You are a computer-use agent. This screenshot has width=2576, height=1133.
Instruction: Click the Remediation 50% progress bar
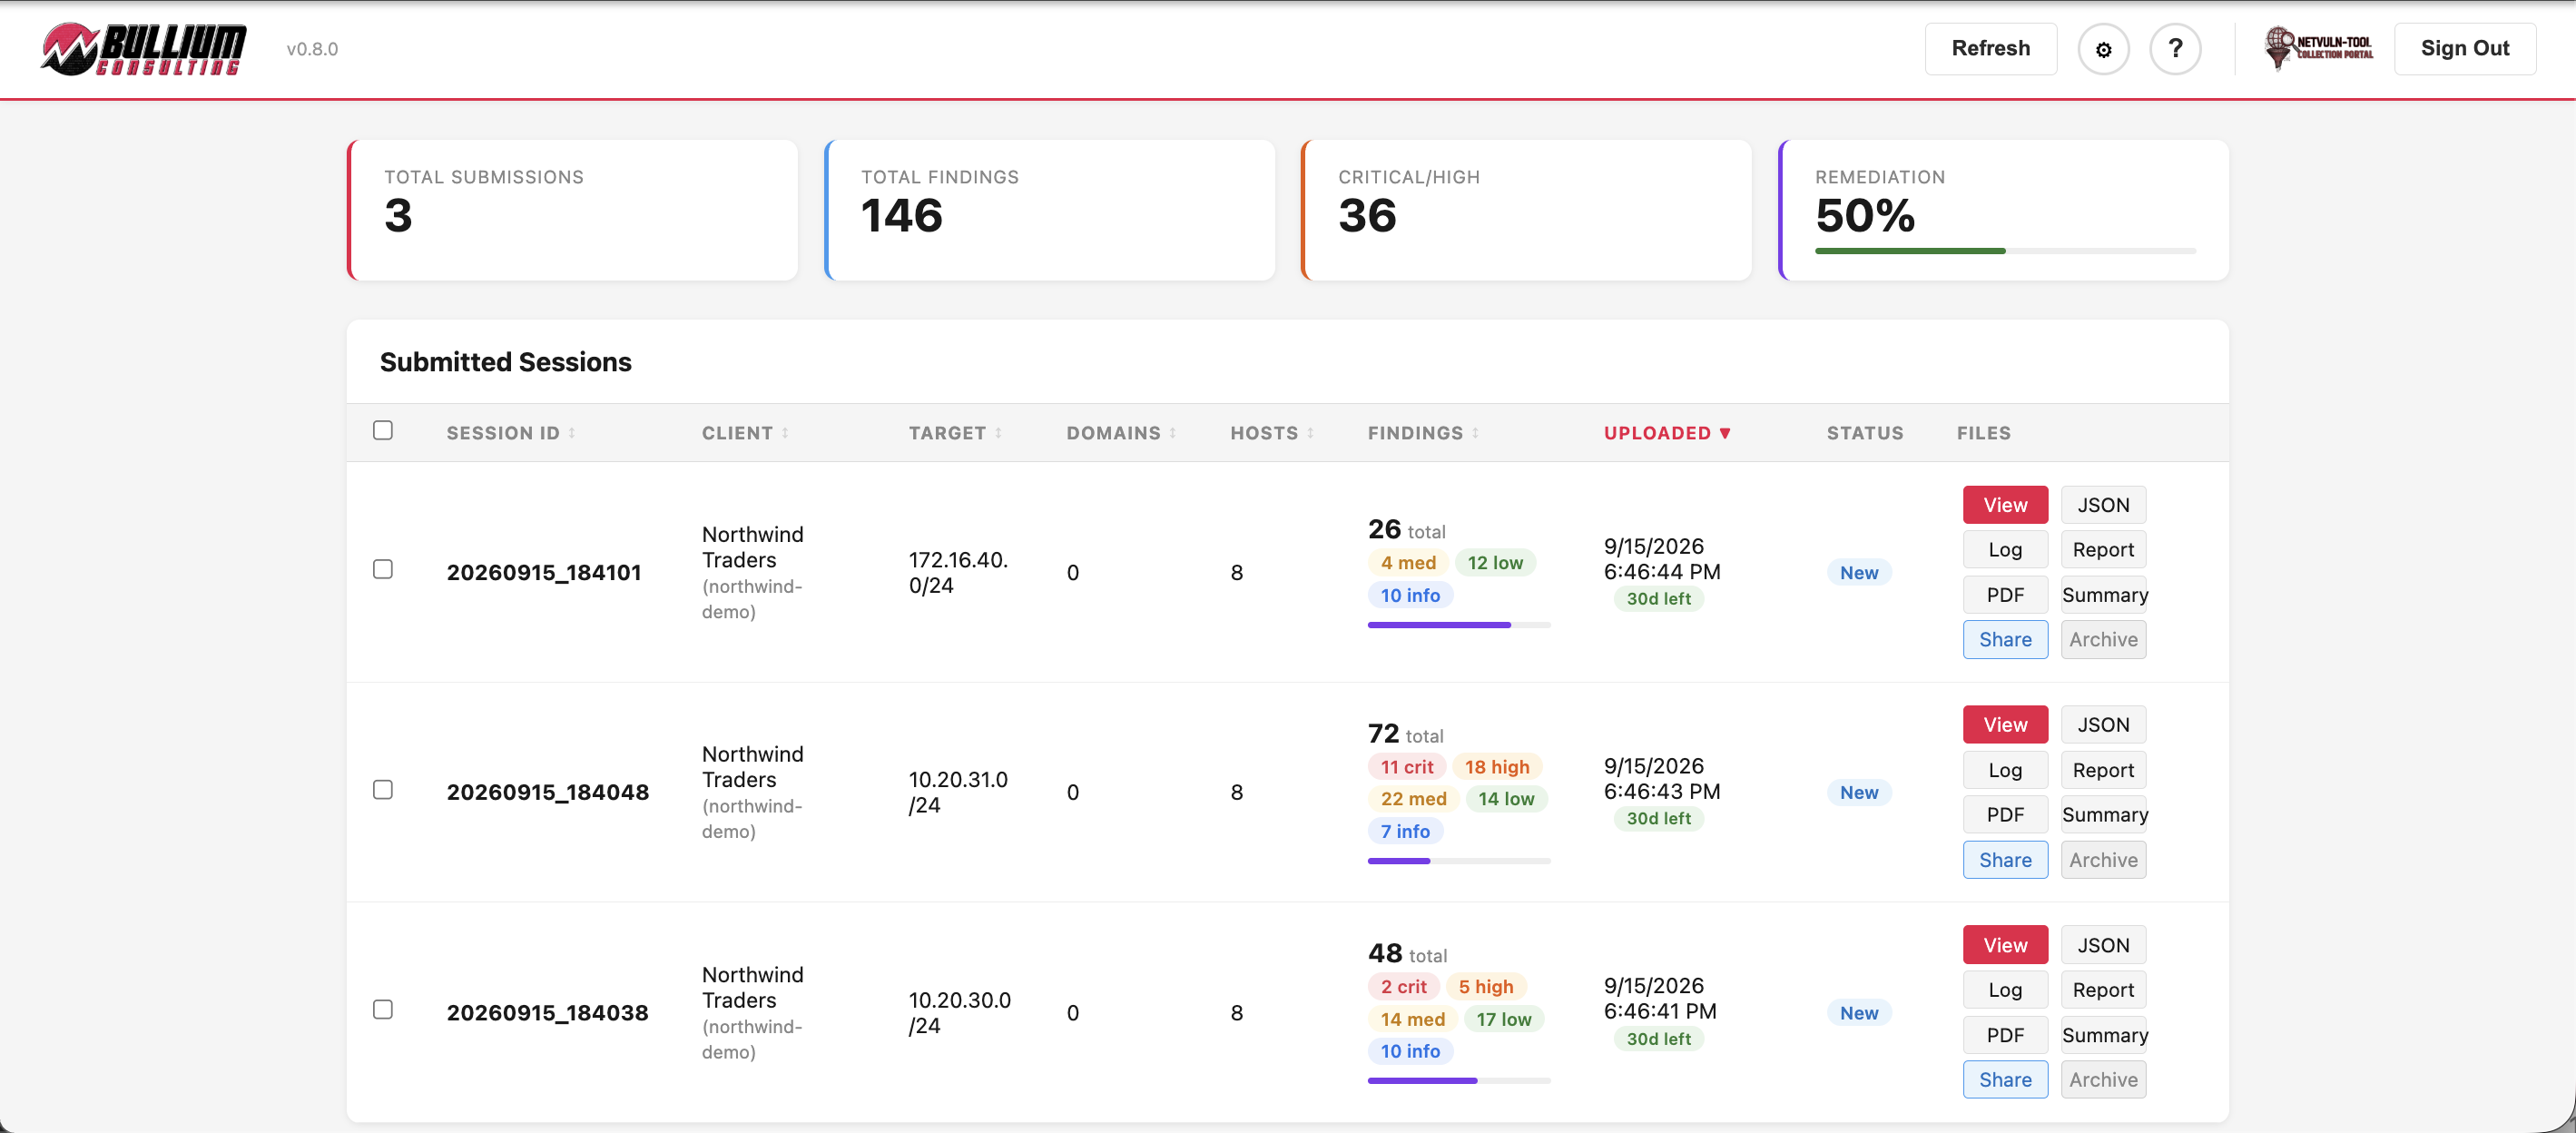(2005, 251)
